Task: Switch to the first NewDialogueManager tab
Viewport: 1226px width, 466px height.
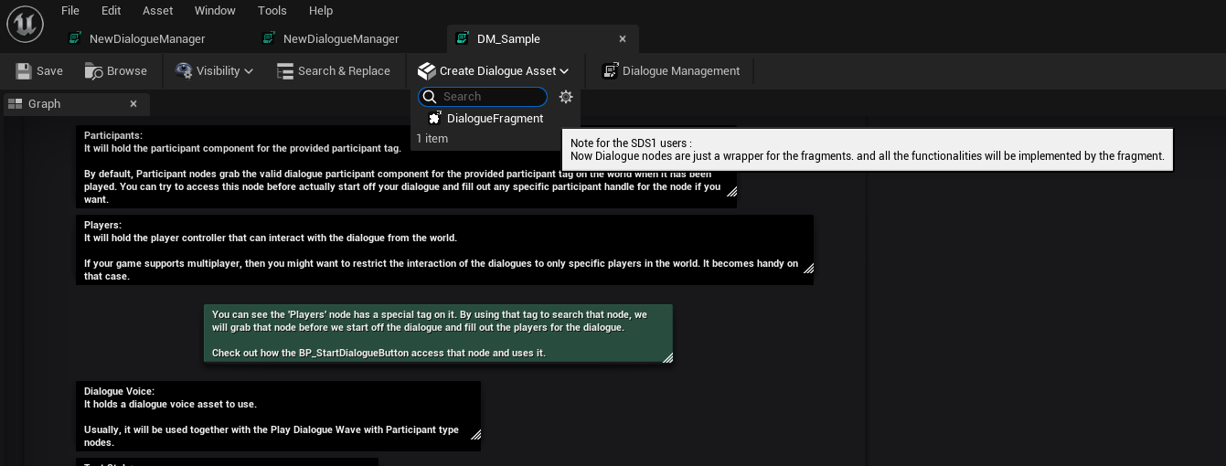Action: click(x=146, y=39)
